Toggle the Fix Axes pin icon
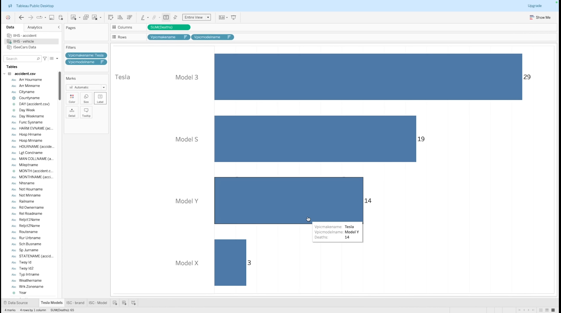561x313 pixels. pyautogui.click(x=175, y=17)
